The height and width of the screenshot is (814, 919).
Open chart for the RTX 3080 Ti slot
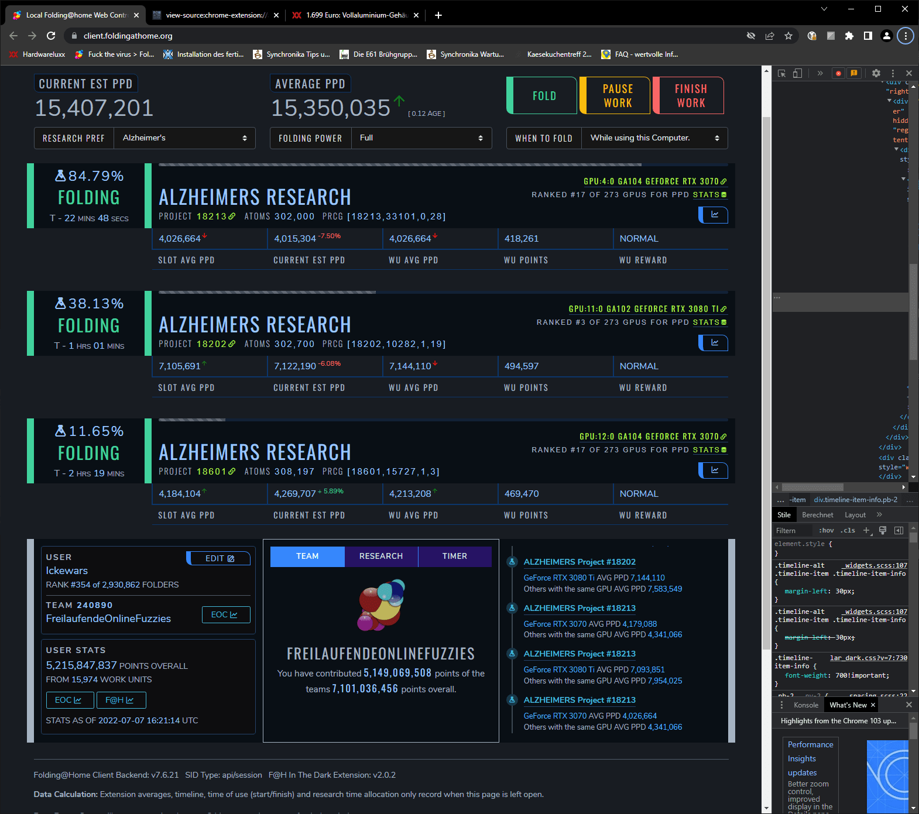point(714,342)
